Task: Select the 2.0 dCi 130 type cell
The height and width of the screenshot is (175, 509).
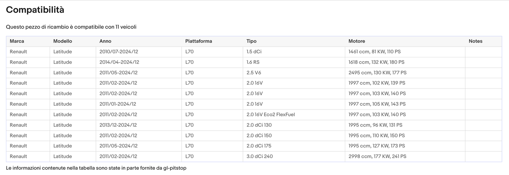Action: coord(259,125)
